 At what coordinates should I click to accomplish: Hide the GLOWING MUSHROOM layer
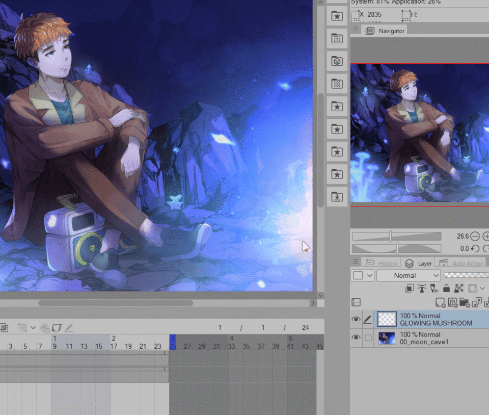356,319
